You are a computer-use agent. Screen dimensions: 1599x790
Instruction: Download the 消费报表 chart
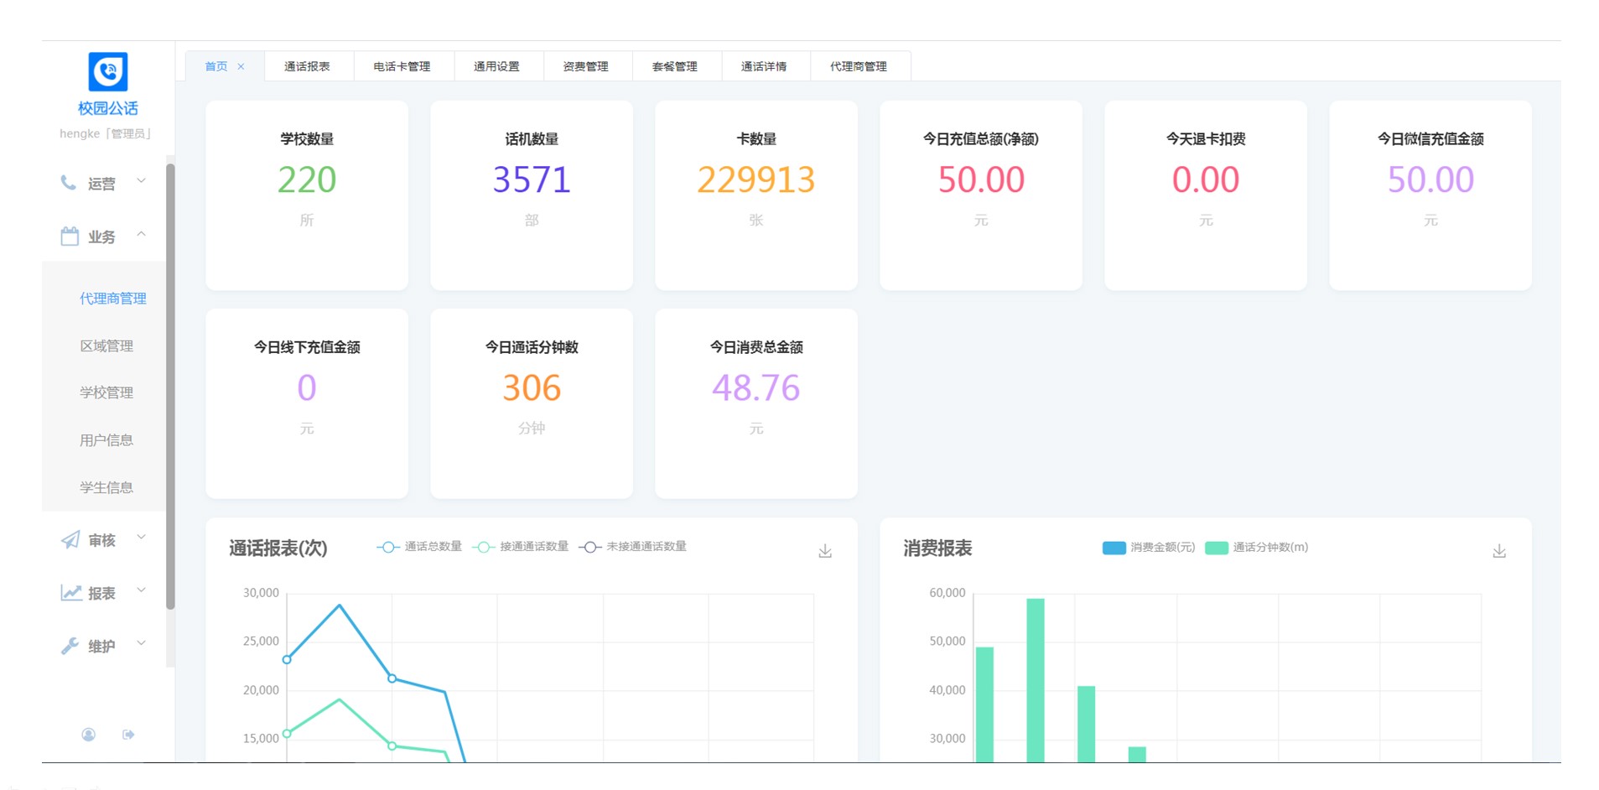coord(1499,551)
